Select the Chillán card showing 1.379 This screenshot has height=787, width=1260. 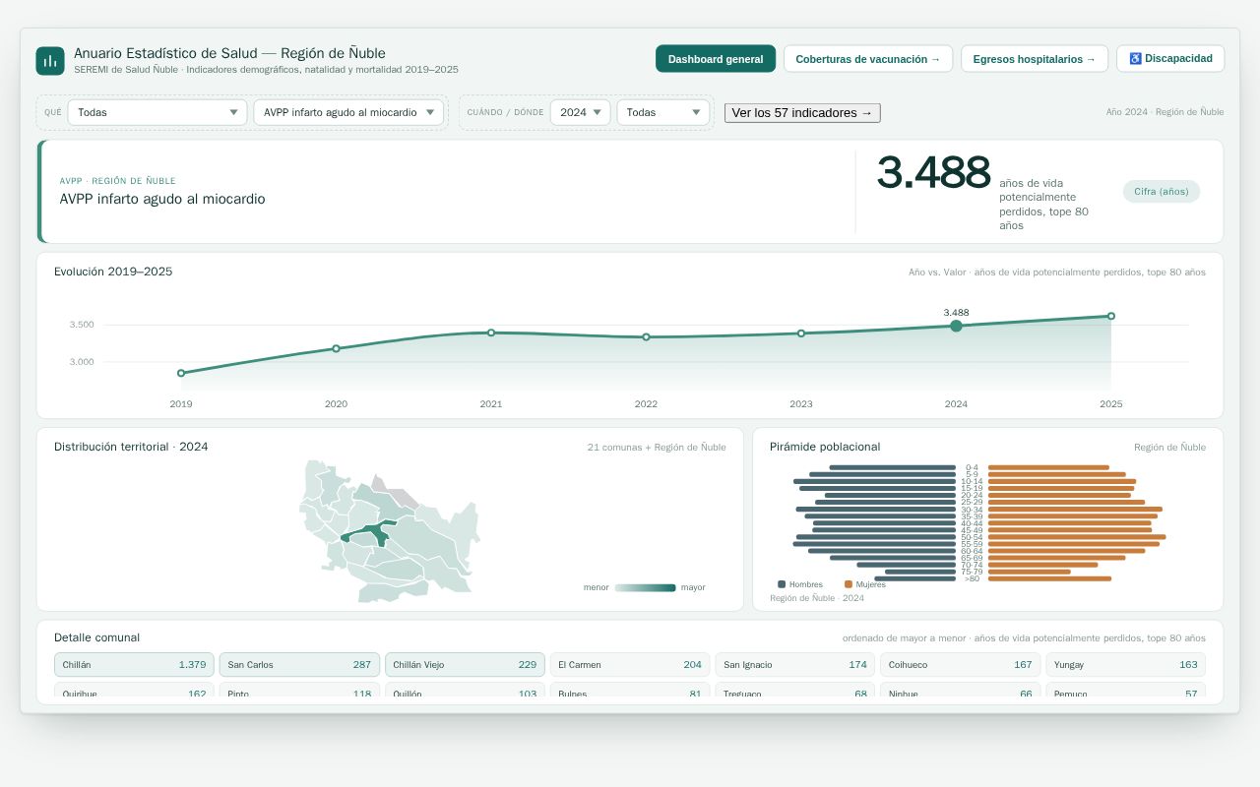134,665
